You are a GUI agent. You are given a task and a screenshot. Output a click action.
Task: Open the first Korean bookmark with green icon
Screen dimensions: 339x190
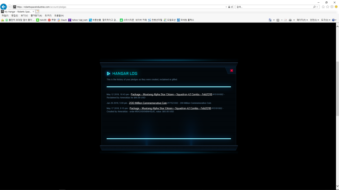(20, 20)
